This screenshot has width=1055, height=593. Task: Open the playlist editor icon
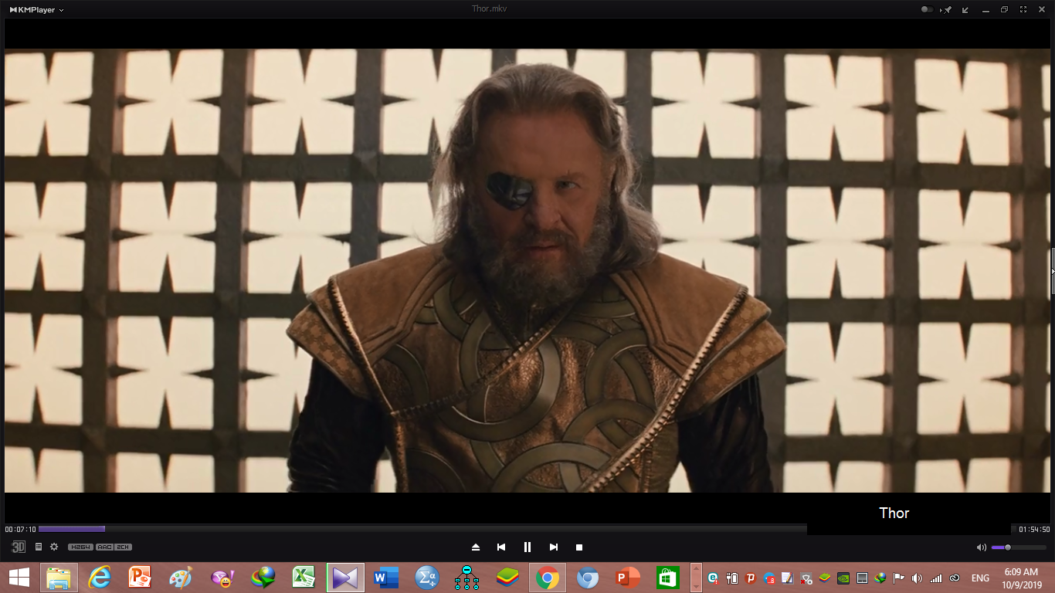click(39, 547)
